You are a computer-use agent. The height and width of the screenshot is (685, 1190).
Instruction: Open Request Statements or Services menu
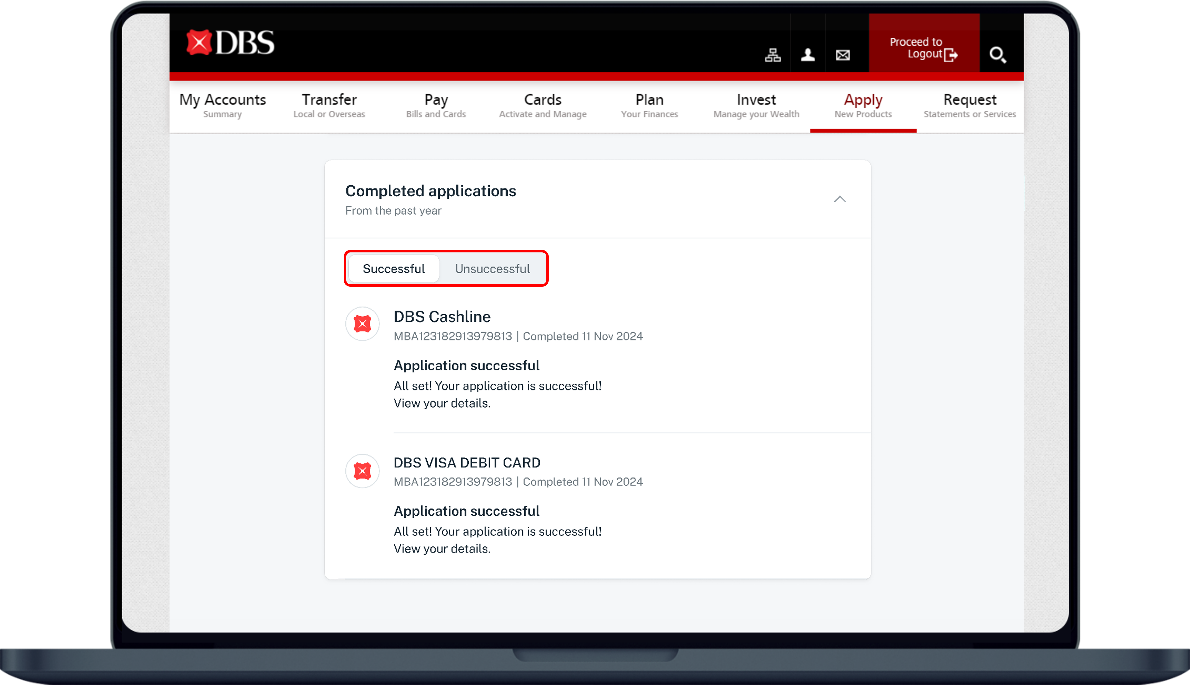(x=970, y=106)
